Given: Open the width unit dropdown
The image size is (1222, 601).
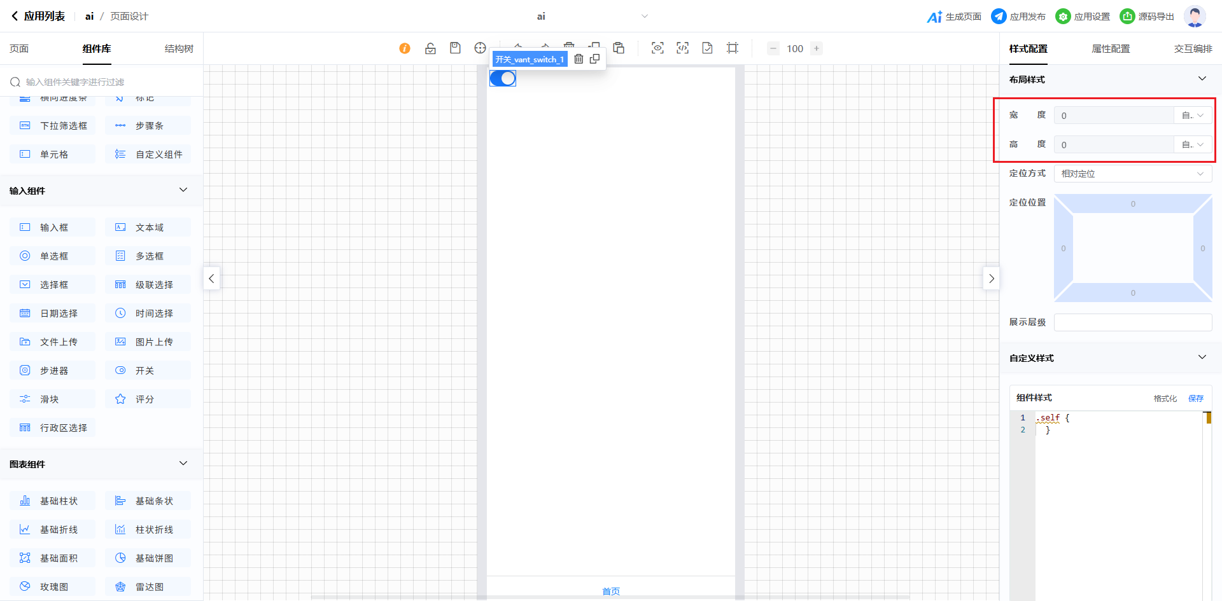Looking at the screenshot, I should click(1192, 116).
